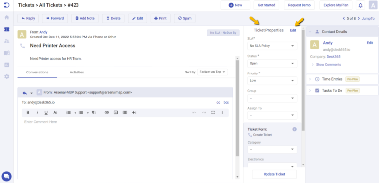This screenshot has height=183, width=379.
Task: Insert an ordered list
Action: point(69,112)
